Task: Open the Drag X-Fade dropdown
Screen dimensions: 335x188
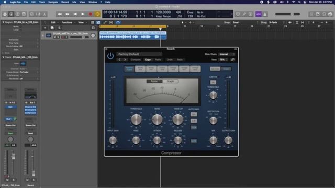Action: click(x=277, y=22)
